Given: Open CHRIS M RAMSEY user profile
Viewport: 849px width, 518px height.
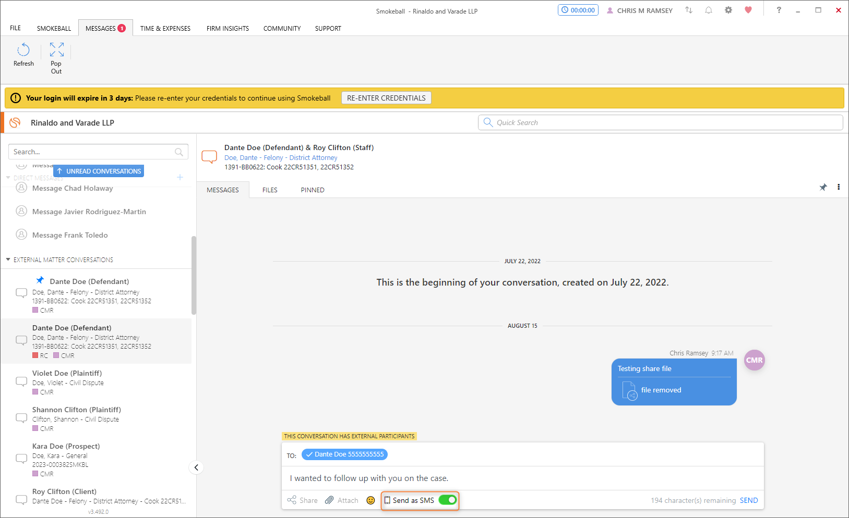Looking at the screenshot, I should [640, 10].
